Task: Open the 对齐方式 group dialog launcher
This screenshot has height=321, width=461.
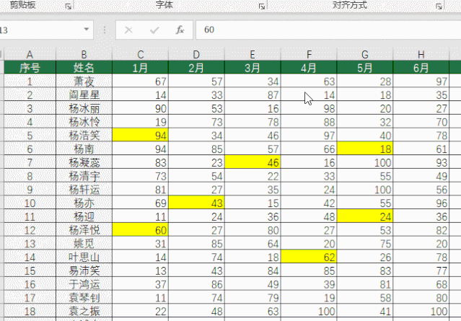Action: coord(438,6)
